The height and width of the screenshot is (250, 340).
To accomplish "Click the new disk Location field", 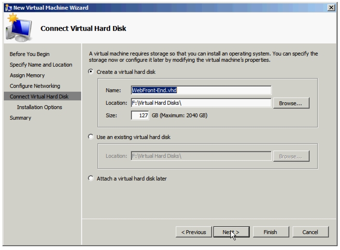I will (x=201, y=103).
